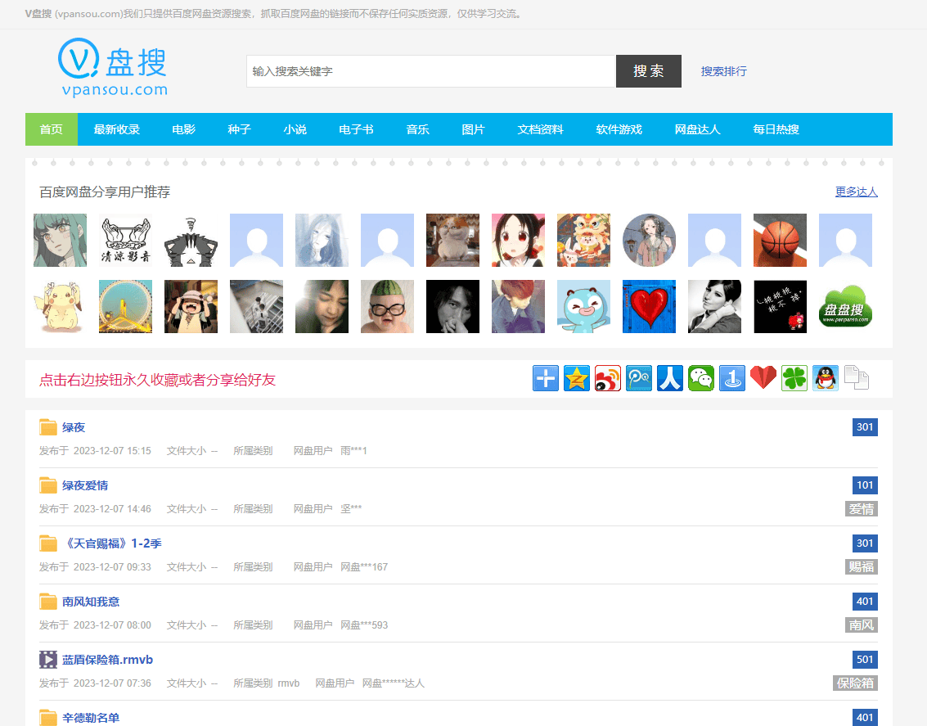This screenshot has height=726, width=927.
Task: Click the Tencent Weibo share icon
Action: (x=639, y=378)
